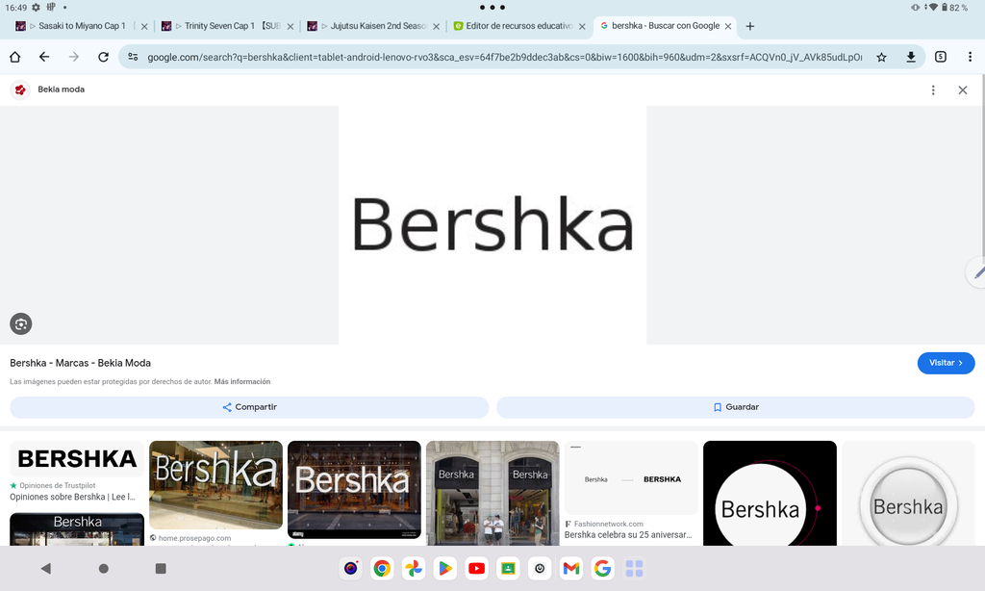This screenshot has height=591, width=985.
Task: Go to Chrome home page
Action: (15, 57)
